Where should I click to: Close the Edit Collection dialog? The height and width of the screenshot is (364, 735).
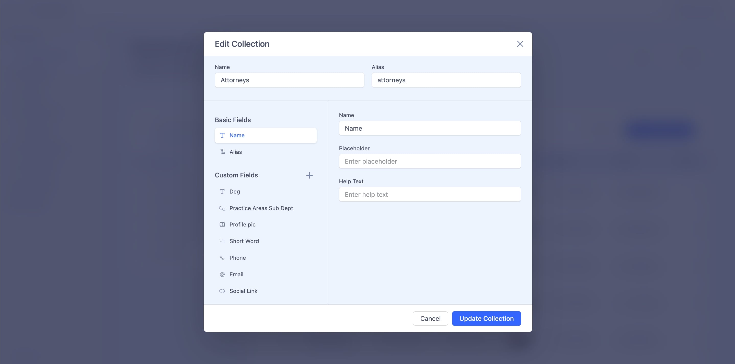click(x=520, y=44)
